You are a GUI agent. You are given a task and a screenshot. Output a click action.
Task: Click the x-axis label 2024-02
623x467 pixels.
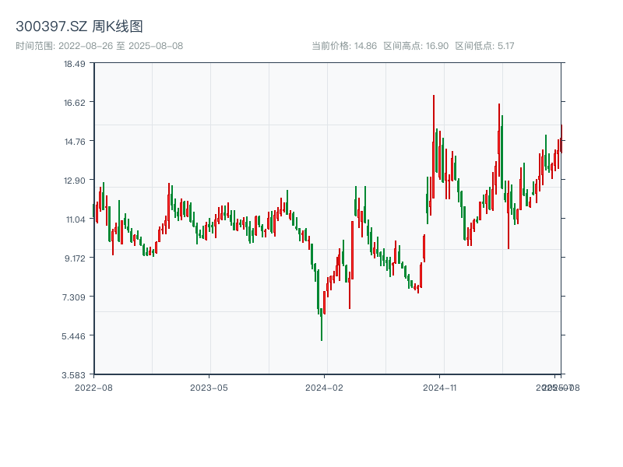tap(324, 388)
